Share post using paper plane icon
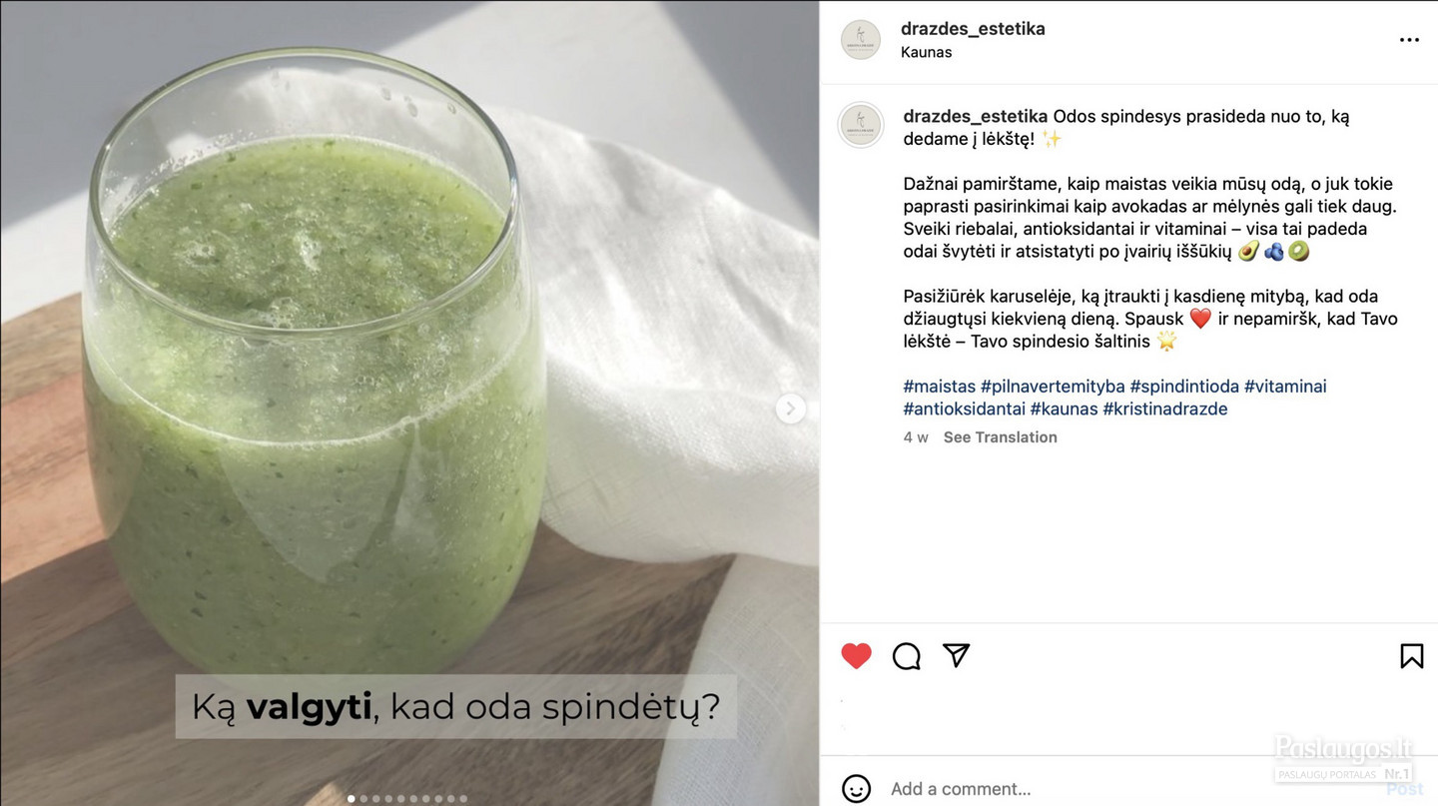Viewport: 1438px width, 806px height. (x=957, y=655)
